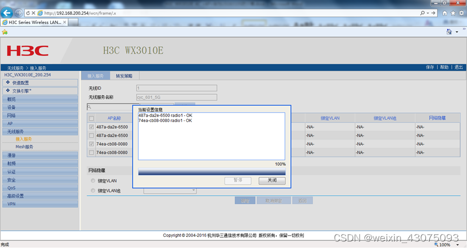The width and height of the screenshot is (467, 248).
Task: Click log line 74ea-cb08-0080 radio1 - OK
Action: click(165, 121)
